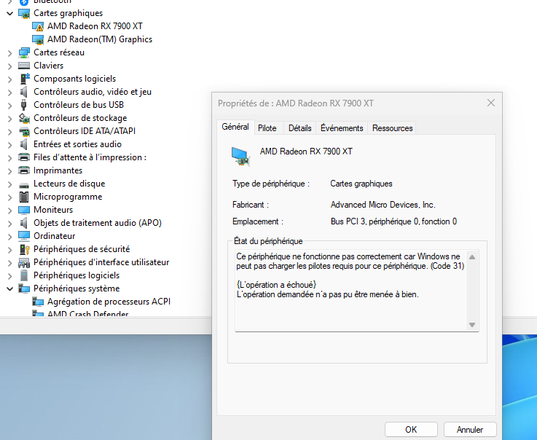The width and height of the screenshot is (537, 440).
Task: Click the Contrôleurs IDE ATA/ATAPI icon
Action: point(24,131)
